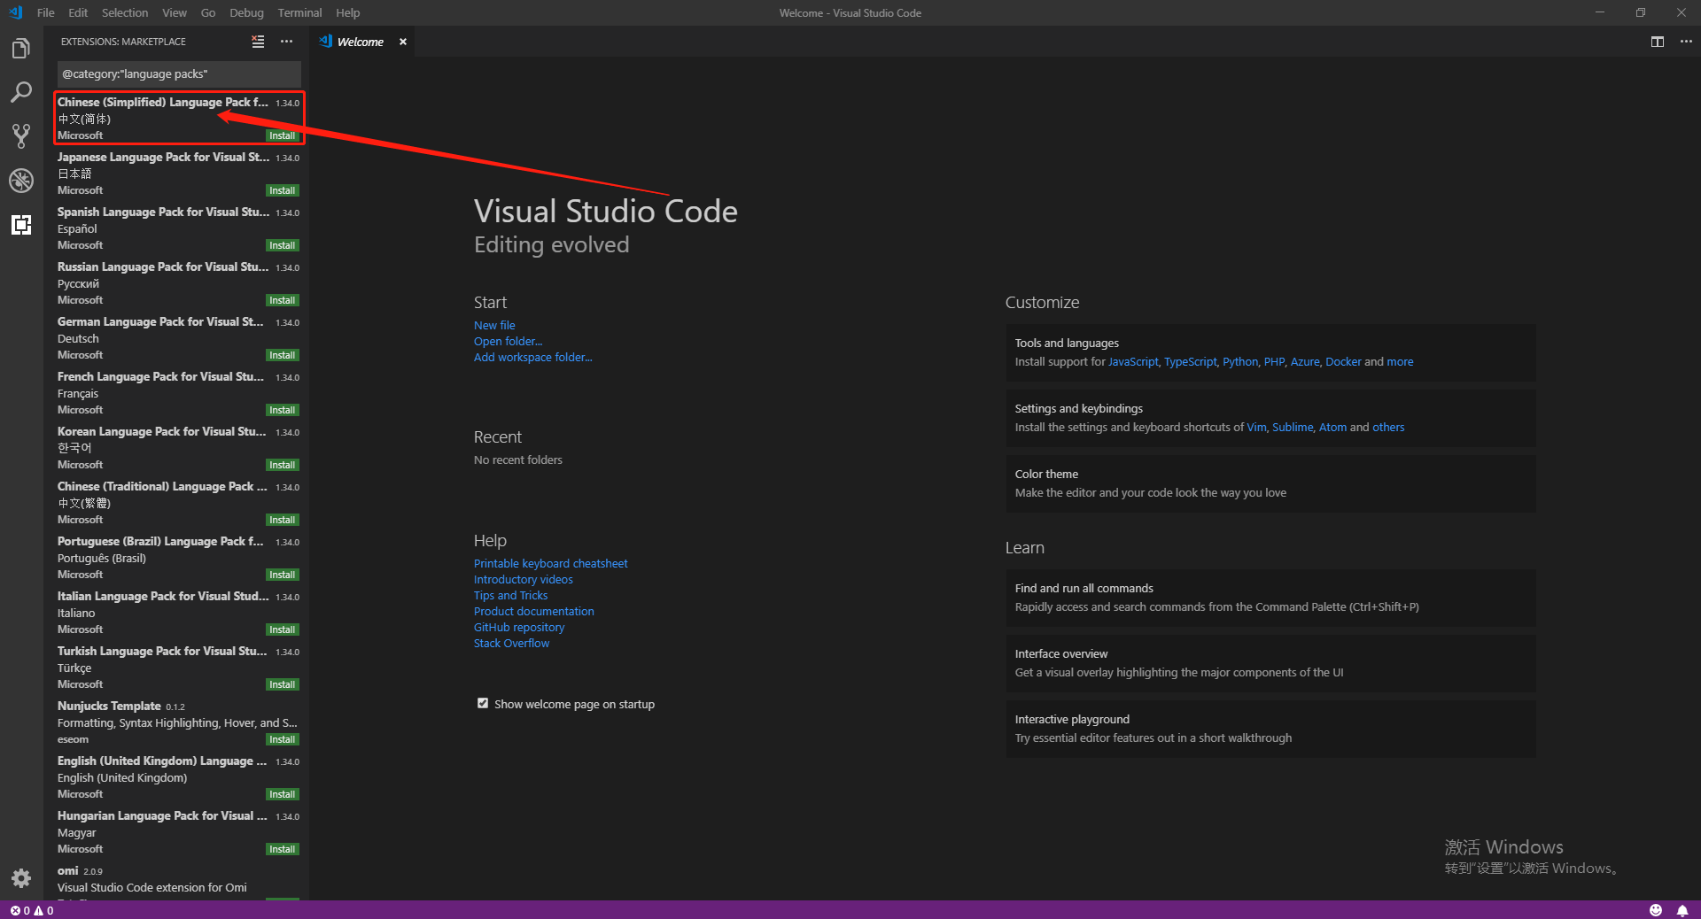Clear extensions search results icon
This screenshot has height=919, width=1701.
[258, 42]
